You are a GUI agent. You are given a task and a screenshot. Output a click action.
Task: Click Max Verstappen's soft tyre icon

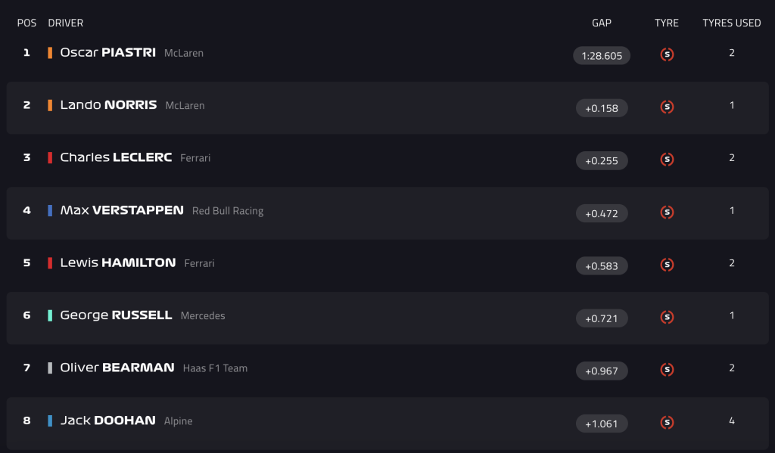tap(667, 212)
